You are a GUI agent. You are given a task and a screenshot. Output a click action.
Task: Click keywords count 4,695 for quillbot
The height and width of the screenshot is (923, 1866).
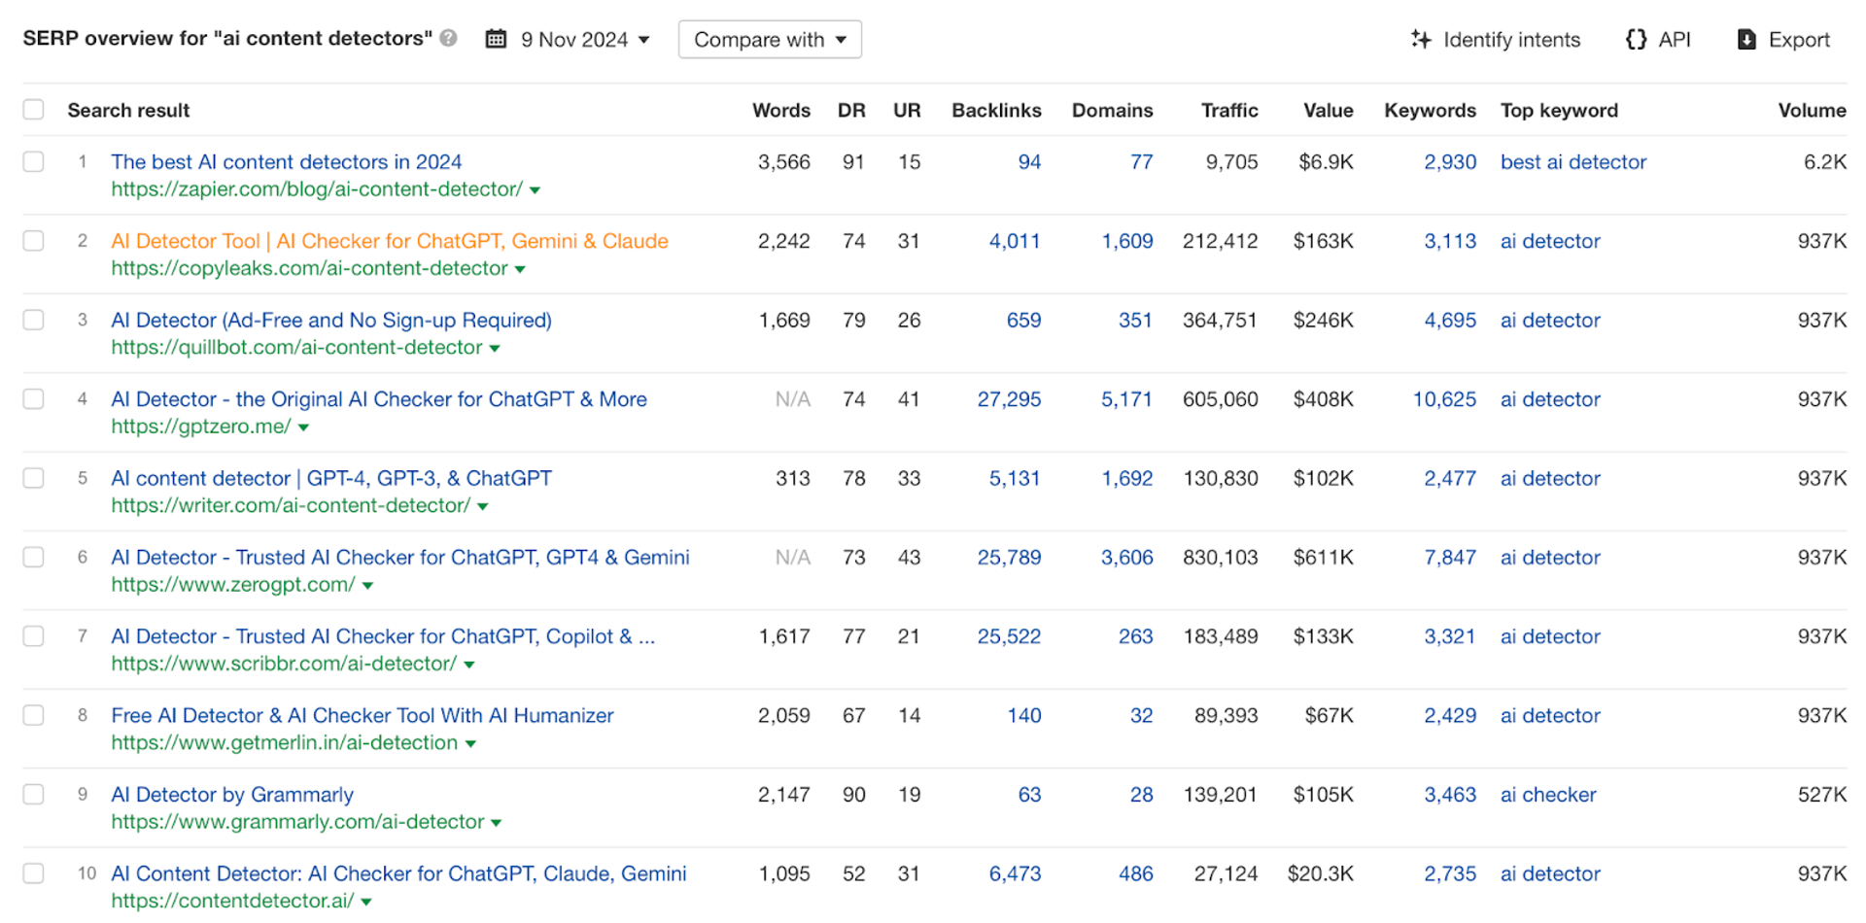pyautogui.click(x=1450, y=321)
